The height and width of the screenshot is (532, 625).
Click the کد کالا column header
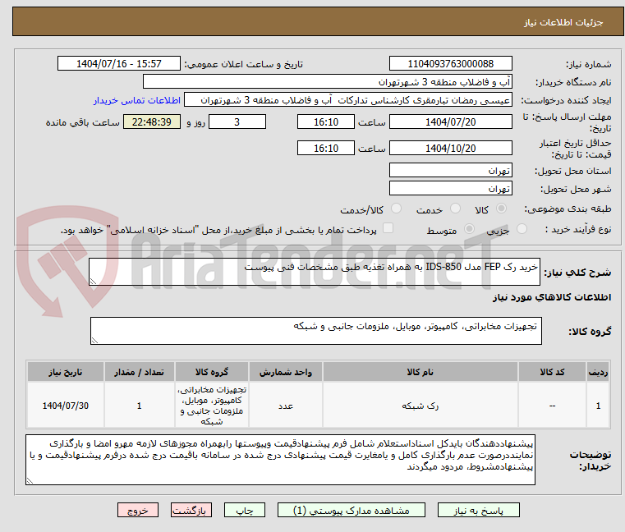point(552,372)
